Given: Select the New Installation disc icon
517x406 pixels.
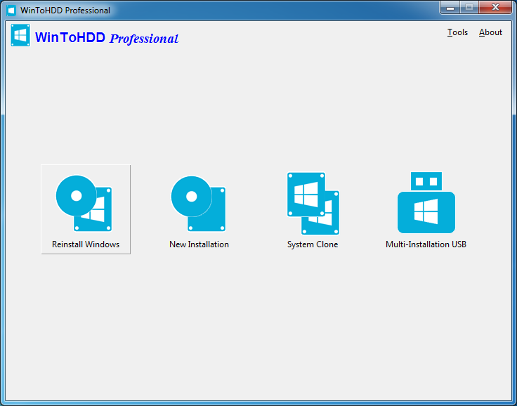Looking at the screenshot, I should click(x=198, y=204).
